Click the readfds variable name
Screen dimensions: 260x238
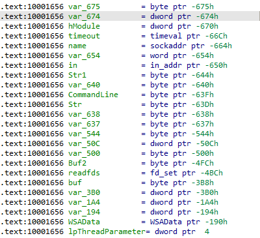84,173
